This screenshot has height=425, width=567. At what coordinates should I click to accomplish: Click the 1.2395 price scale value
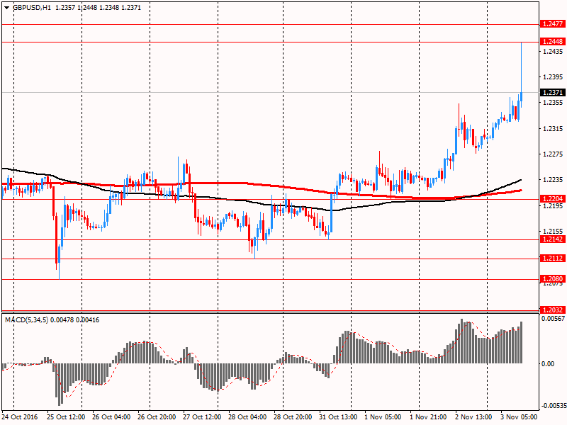click(x=553, y=77)
